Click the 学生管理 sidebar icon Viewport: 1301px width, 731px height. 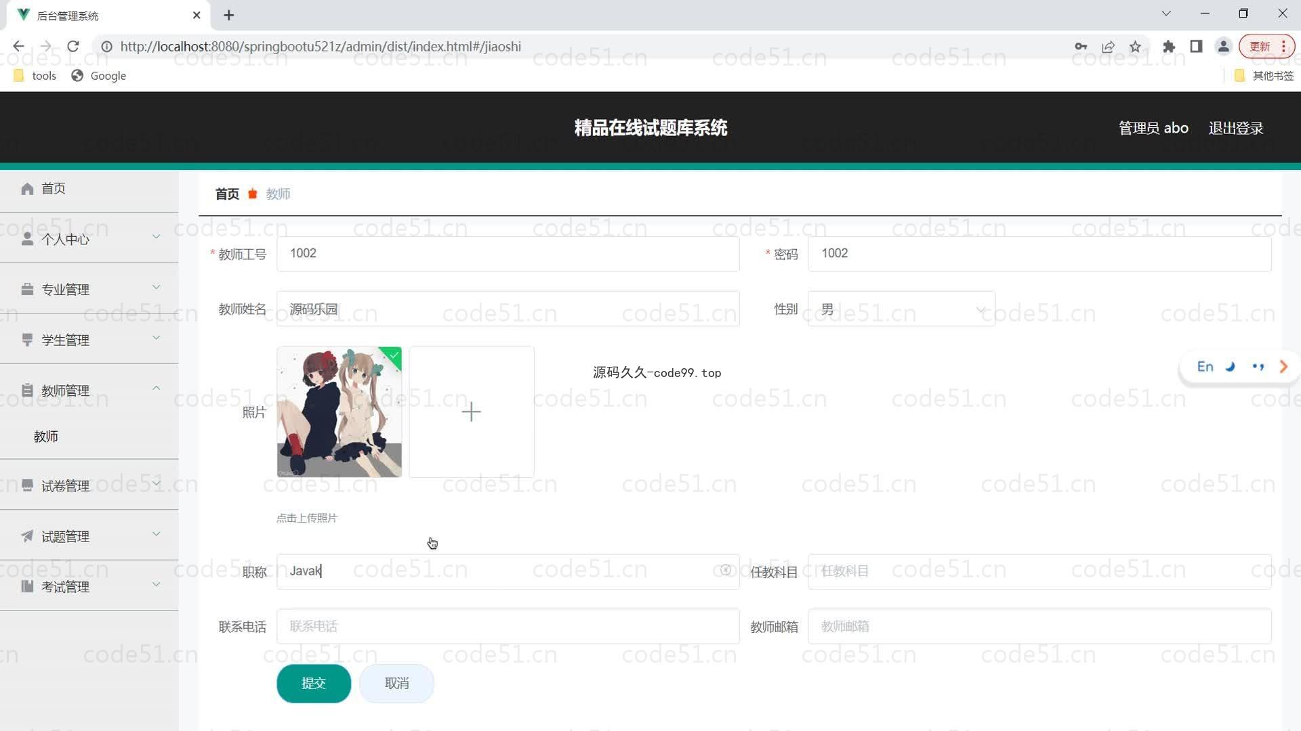click(x=27, y=340)
